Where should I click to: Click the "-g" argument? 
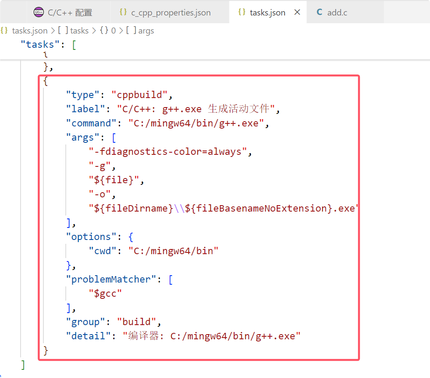(99, 166)
